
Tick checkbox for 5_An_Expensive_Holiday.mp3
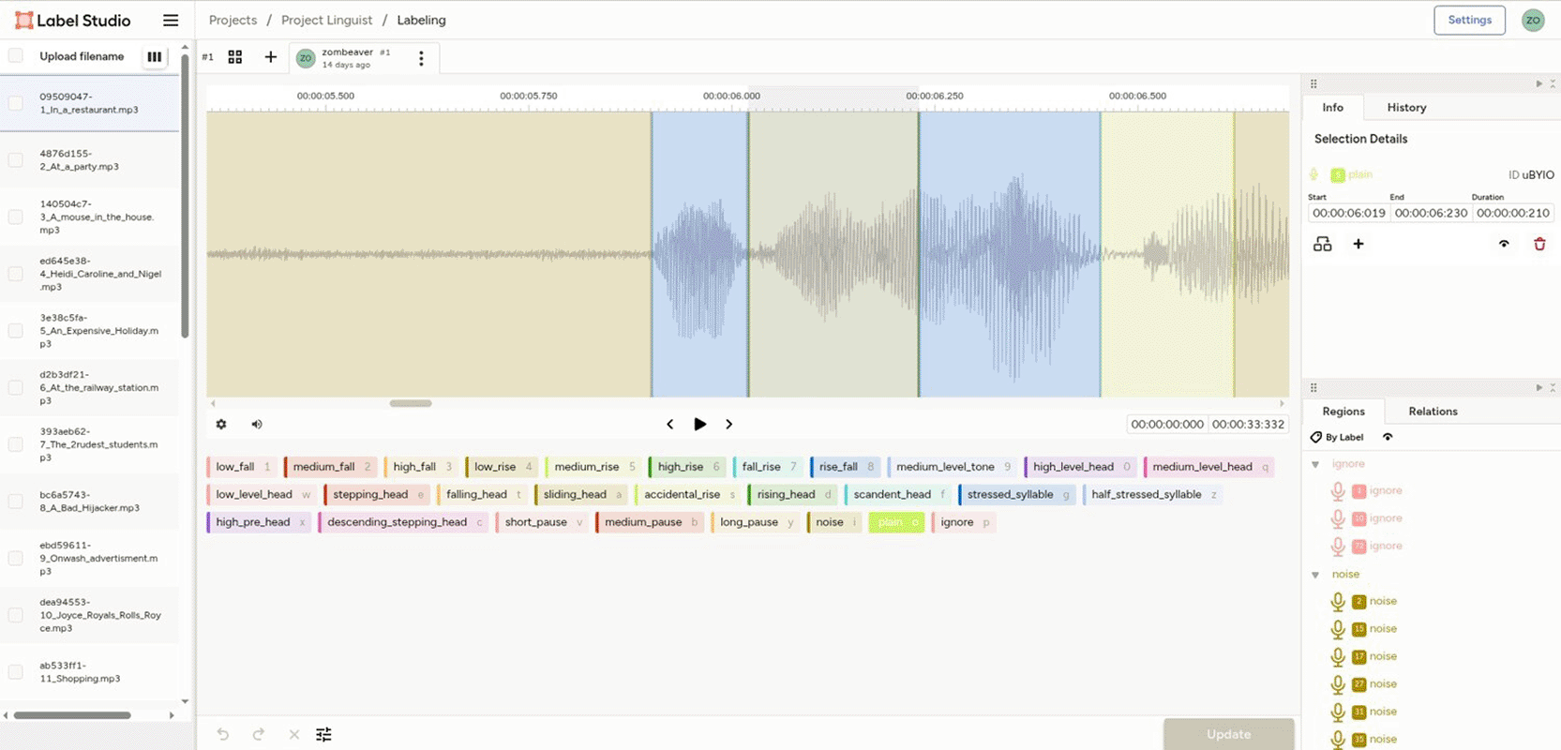tap(16, 331)
